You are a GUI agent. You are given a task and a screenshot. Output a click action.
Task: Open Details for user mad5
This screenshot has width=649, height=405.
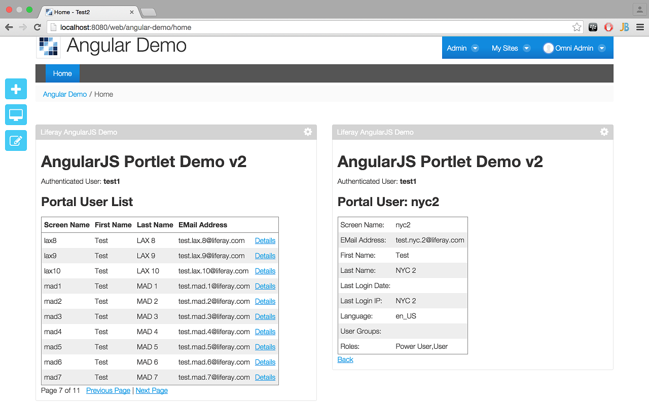point(265,347)
